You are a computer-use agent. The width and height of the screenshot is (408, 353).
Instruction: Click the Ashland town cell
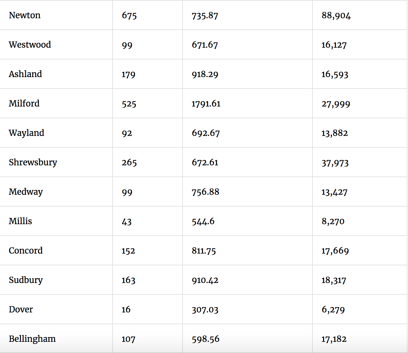click(25, 74)
